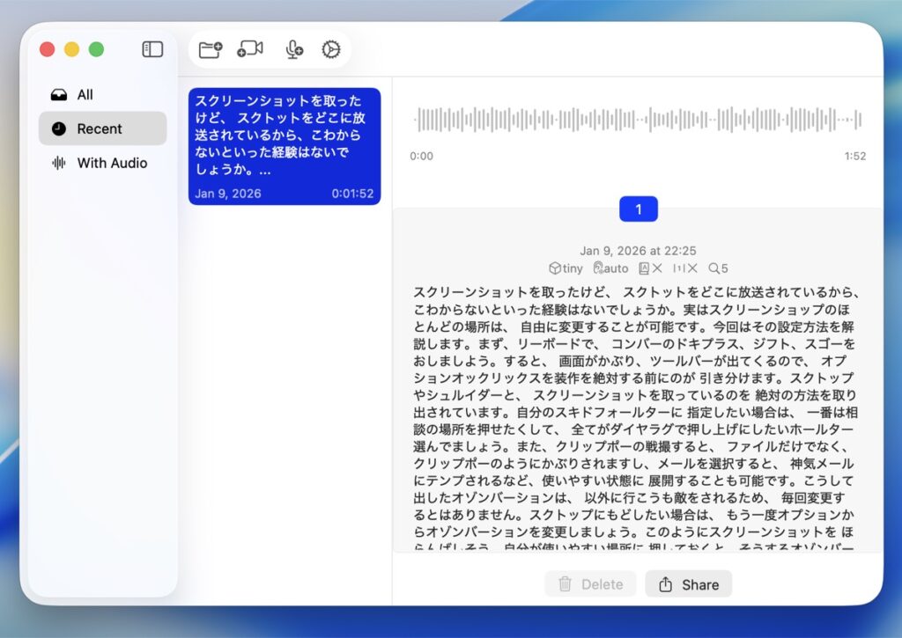
Task: Start a new microphone recording
Action: pos(294,50)
